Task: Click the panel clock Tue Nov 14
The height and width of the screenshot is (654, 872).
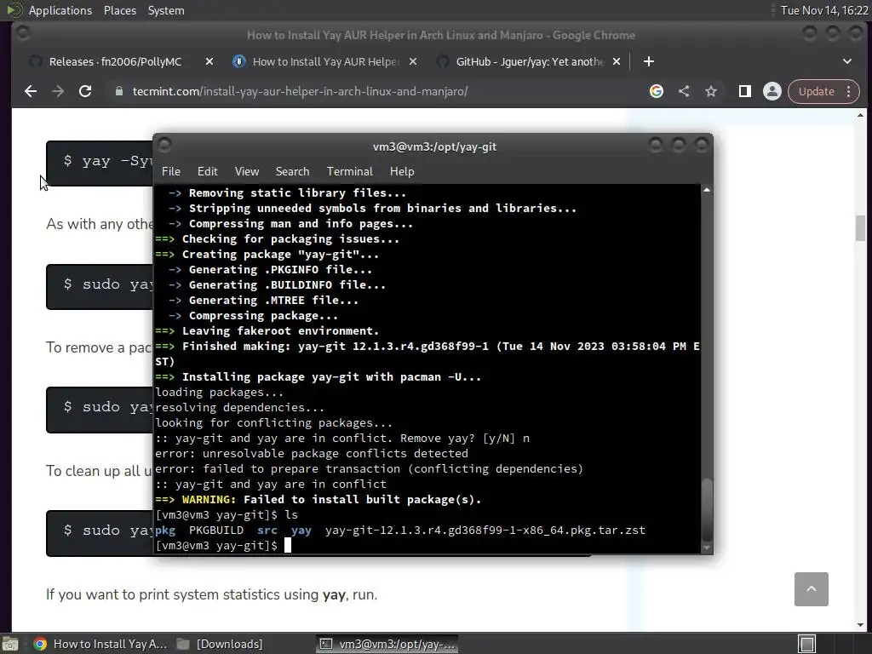Action: click(824, 10)
